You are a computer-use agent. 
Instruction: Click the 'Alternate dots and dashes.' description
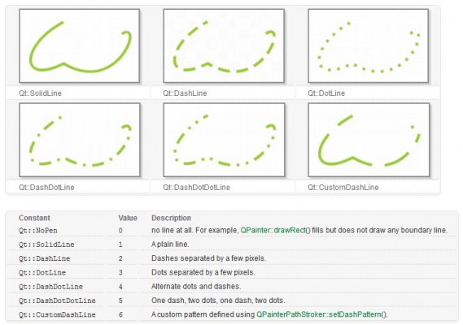point(196,286)
